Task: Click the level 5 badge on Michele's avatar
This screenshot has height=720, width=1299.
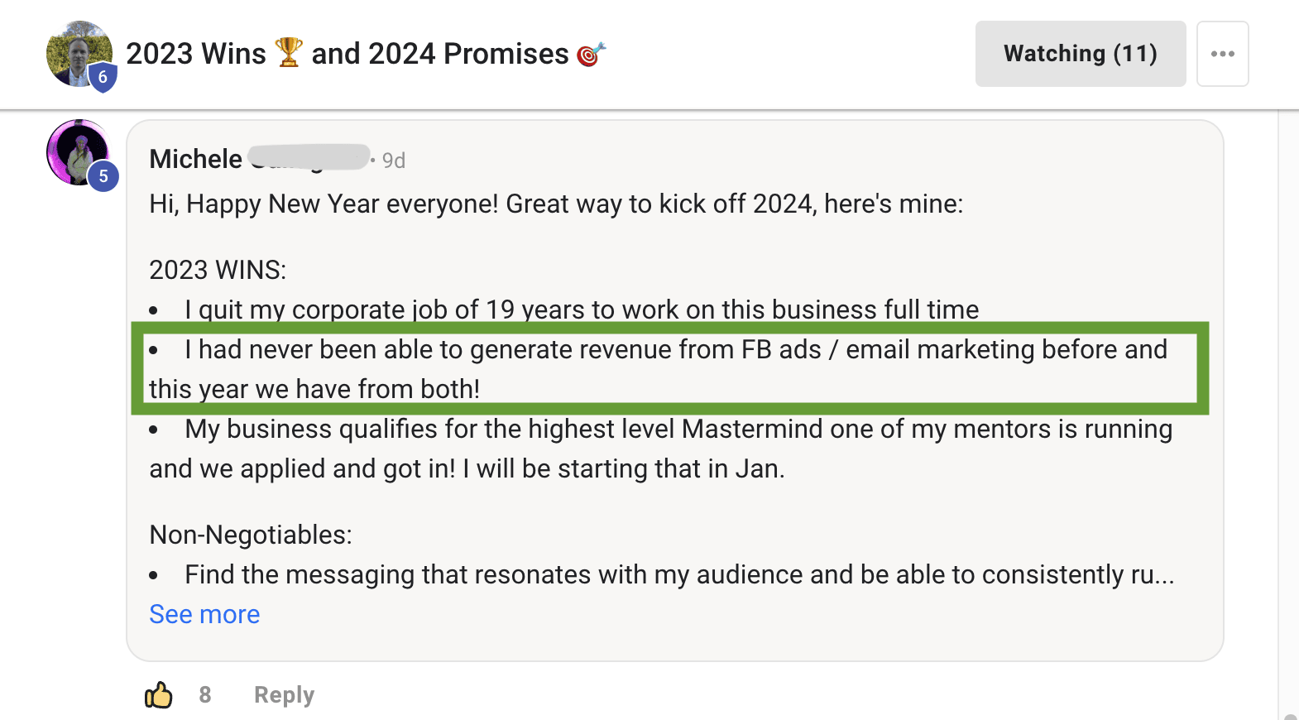Action: pyautogui.click(x=103, y=176)
